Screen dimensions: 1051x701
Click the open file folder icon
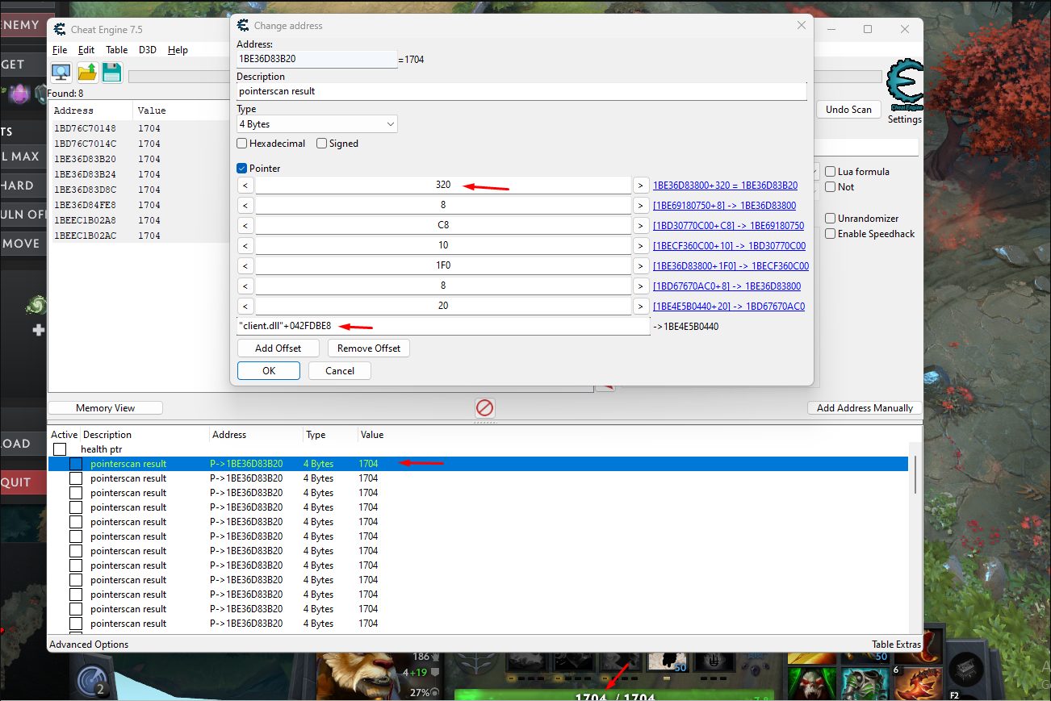tap(87, 72)
